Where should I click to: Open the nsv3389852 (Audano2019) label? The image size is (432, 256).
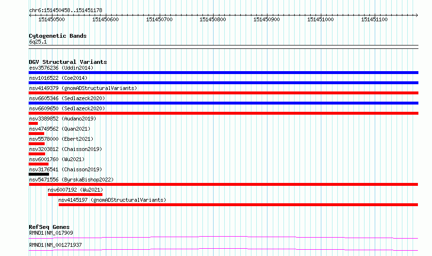[x=63, y=119]
